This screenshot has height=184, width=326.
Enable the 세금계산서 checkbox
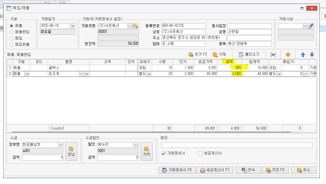pos(200,153)
